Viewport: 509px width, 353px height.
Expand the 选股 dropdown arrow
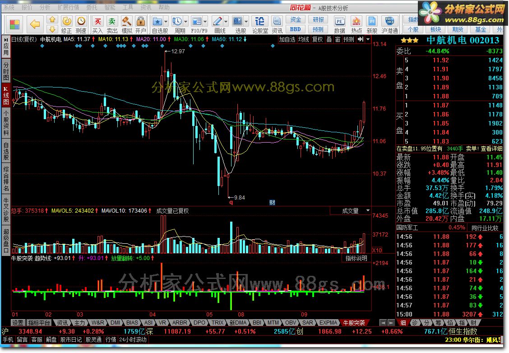[246, 21]
